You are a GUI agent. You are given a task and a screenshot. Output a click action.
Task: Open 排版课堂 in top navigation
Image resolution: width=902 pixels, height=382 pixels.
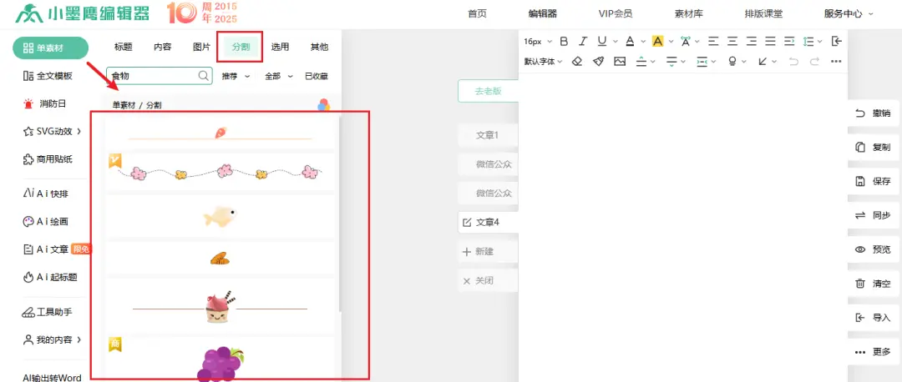point(763,14)
